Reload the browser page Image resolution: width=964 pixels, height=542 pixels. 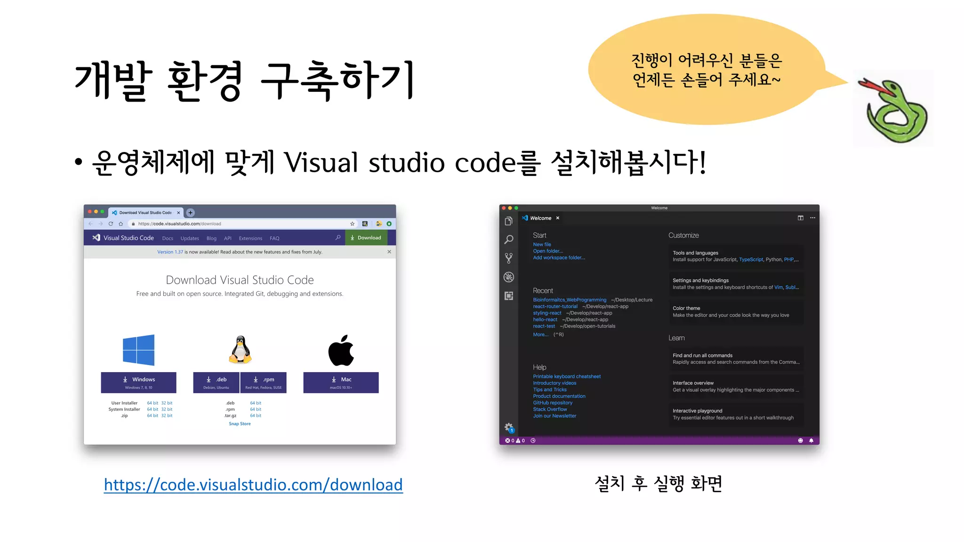[111, 223]
